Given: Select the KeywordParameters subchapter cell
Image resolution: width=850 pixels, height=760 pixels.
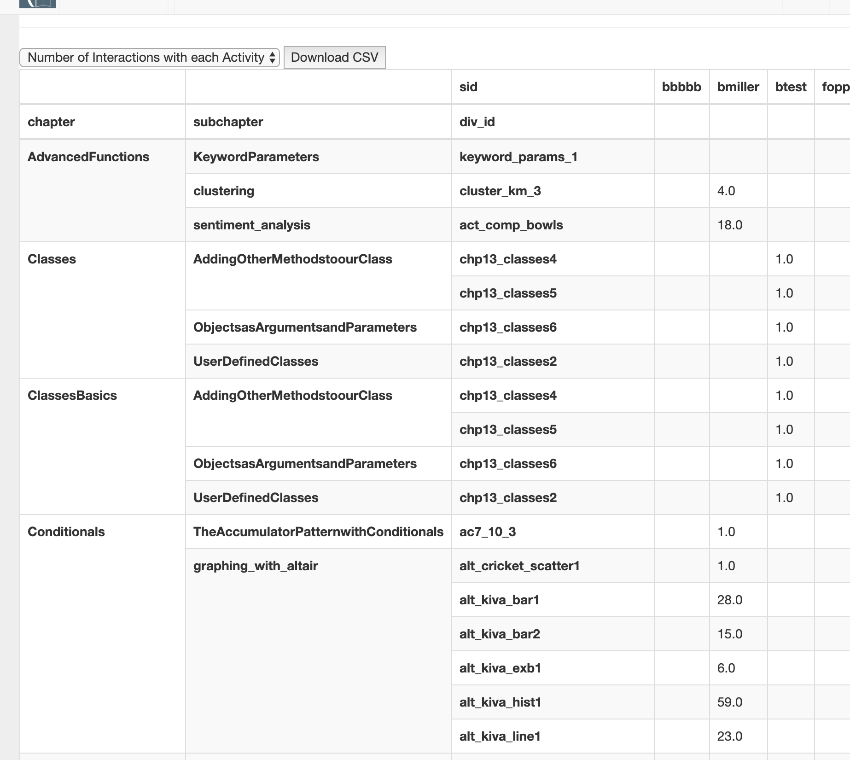Looking at the screenshot, I should 319,157.
